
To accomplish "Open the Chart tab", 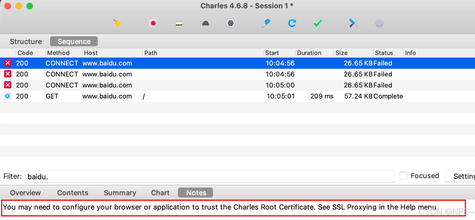I will pyautogui.click(x=160, y=193).
